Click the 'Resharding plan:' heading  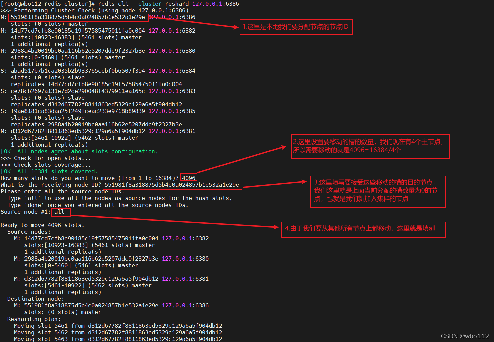[34, 319]
